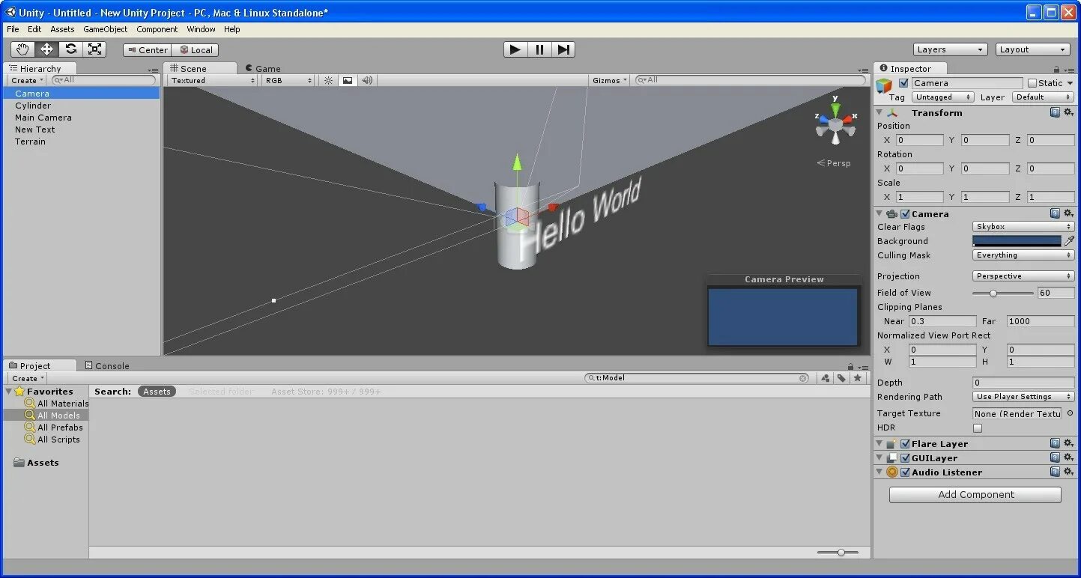Open the Layer Default dropdown
1081x578 pixels.
[x=1044, y=97]
